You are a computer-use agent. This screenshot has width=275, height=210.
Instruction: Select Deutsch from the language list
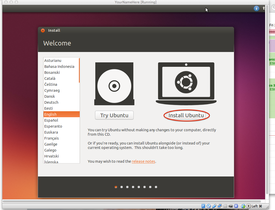tap(51, 102)
